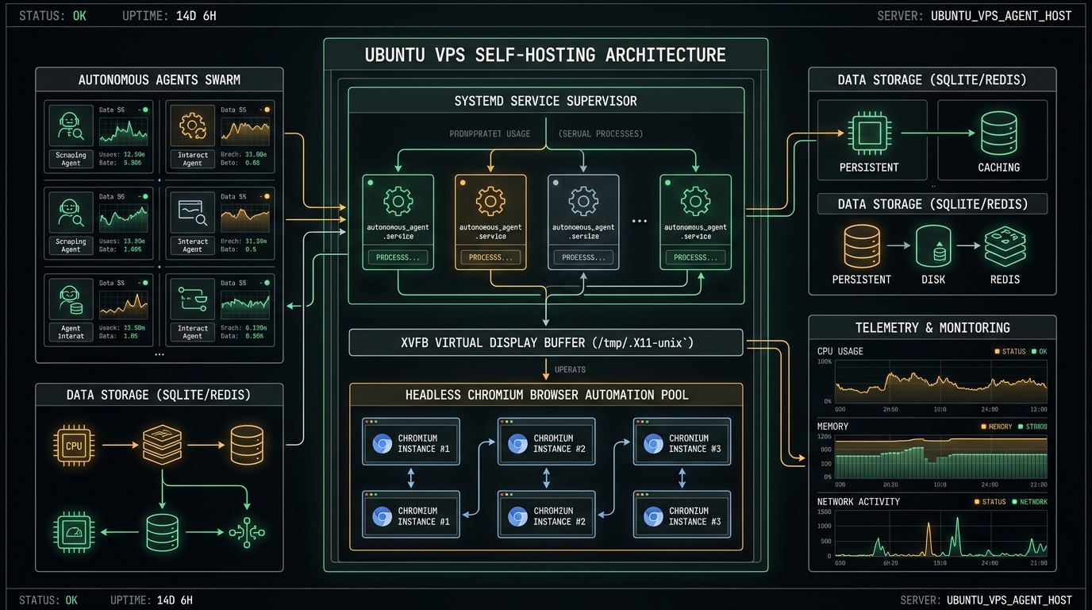Viewport: 1092px width, 610px height.
Task: Click the Memory bar chart
Action: click(x=941, y=457)
